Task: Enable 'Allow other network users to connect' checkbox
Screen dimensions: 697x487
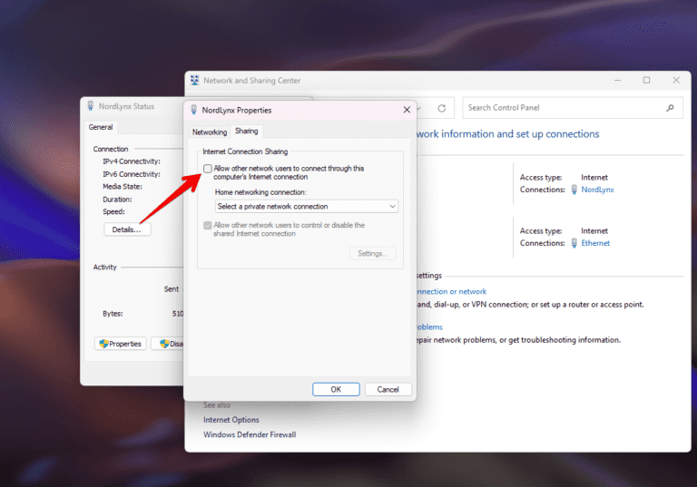Action: click(209, 169)
